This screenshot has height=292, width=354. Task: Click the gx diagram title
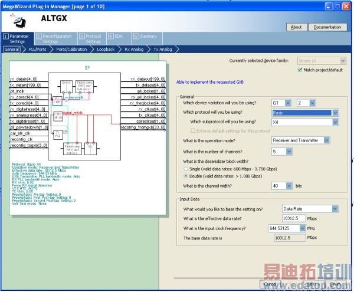(x=87, y=67)
